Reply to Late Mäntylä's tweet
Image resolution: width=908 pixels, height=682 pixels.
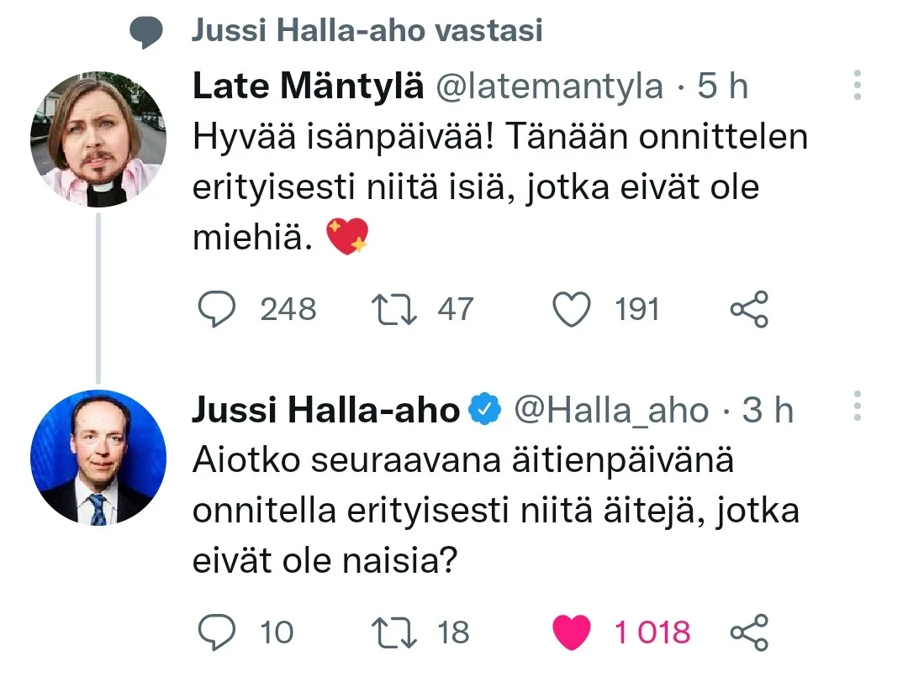point(218,310)
